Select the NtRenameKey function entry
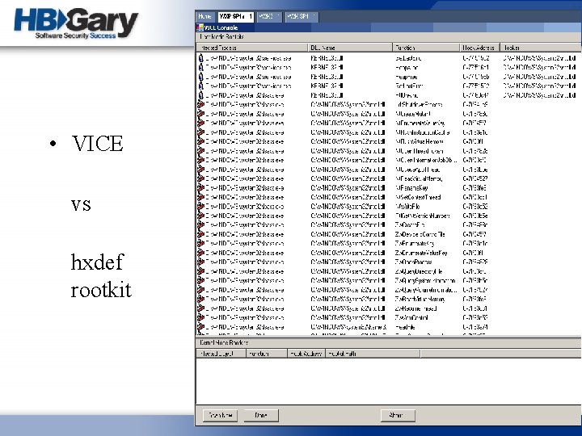Screen dimensions: 582x436 pyautogui.click(x=411, y=188)
